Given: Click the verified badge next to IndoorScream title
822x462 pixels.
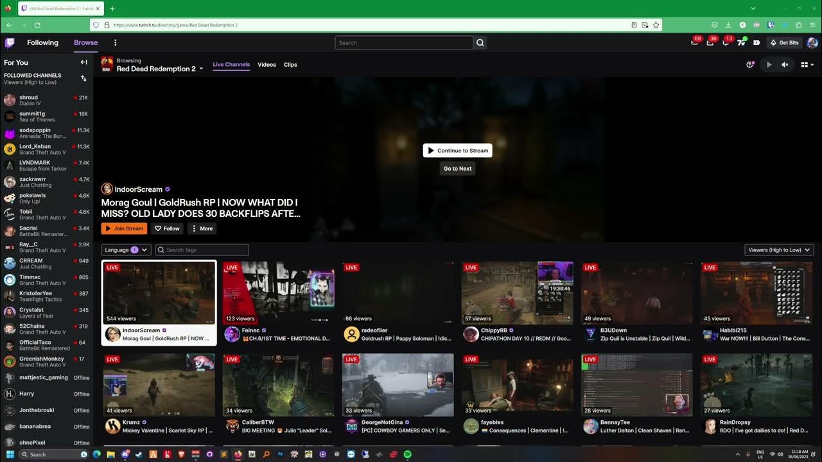Looking at the screenshot, I should (168, 189).
